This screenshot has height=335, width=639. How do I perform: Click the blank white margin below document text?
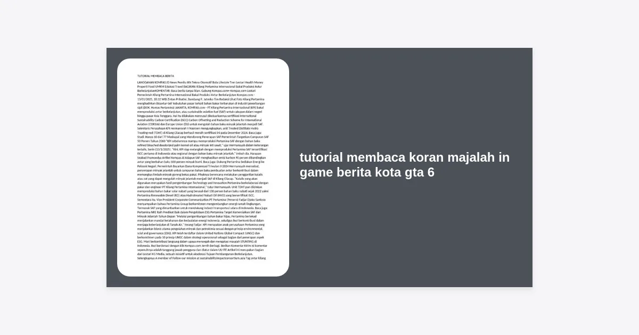(202, 269)
